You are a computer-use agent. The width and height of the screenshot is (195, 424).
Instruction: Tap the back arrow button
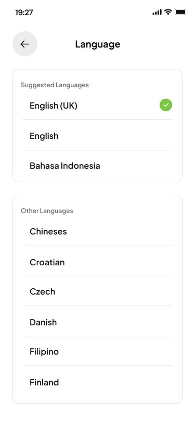click(x=25, y=44)
